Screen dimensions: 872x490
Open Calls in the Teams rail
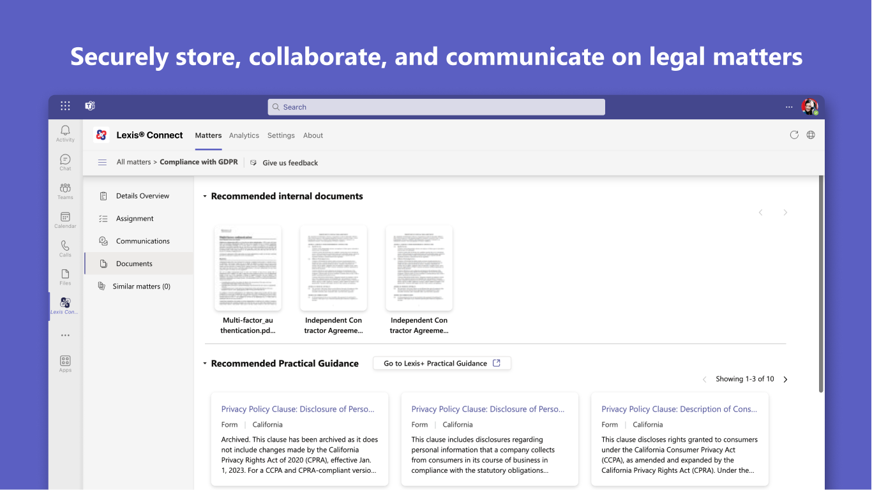click(x=65, y=248)
